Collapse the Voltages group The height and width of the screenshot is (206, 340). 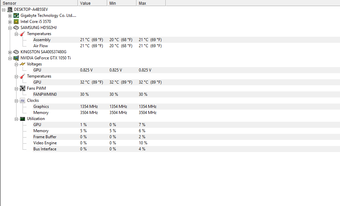coord(17,64)
